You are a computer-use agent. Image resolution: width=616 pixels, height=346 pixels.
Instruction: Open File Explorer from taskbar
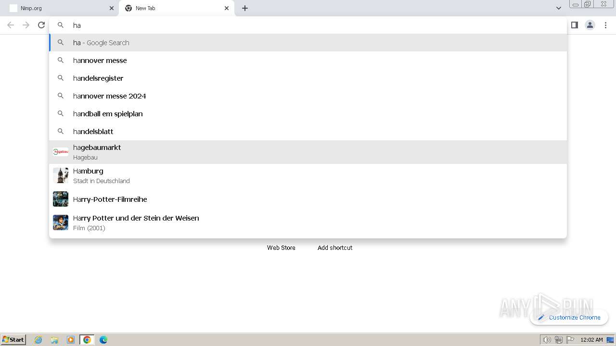click(54, 340)
